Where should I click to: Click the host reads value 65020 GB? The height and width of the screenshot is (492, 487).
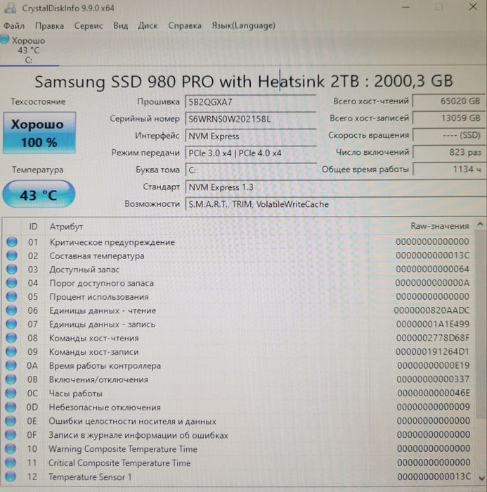pos(449,101)
